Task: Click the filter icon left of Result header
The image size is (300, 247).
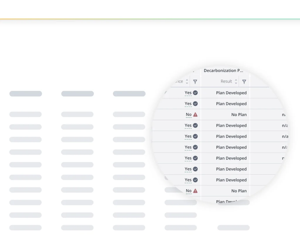Action: point(195,82)
